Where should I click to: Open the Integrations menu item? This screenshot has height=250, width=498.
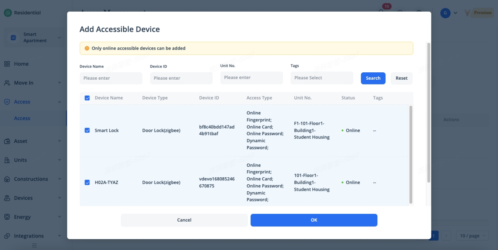pos(29,236)
